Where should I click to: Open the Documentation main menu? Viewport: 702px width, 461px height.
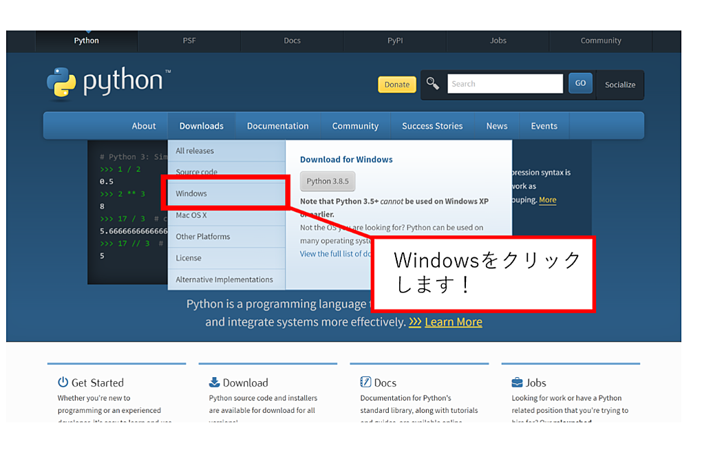277,126
